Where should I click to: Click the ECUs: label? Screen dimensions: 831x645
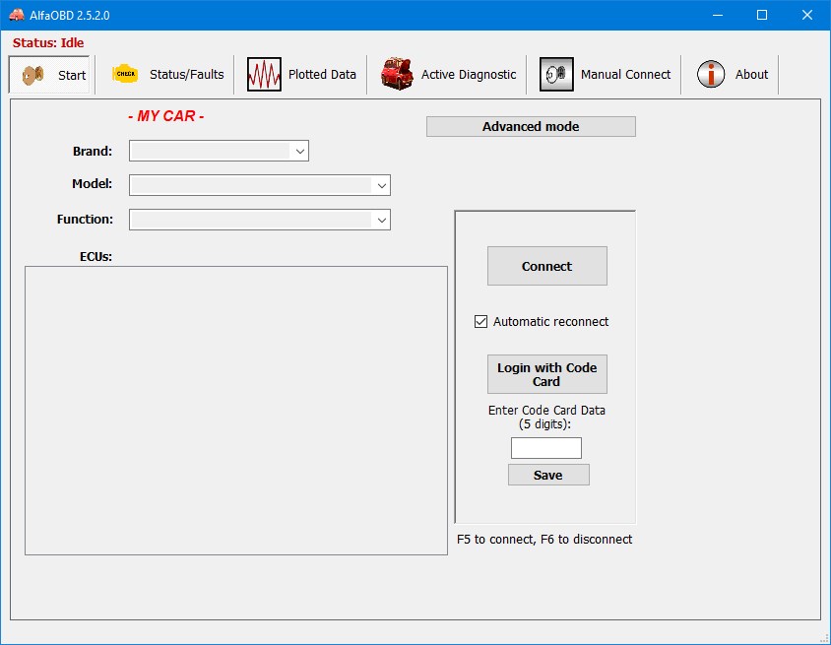[96, 257]
